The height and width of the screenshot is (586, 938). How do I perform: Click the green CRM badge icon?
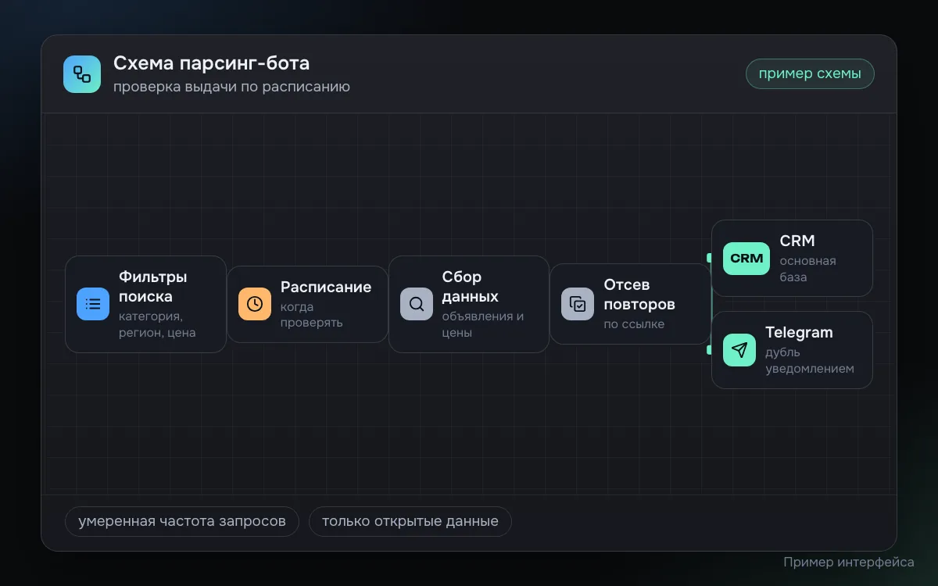(746, 259)
